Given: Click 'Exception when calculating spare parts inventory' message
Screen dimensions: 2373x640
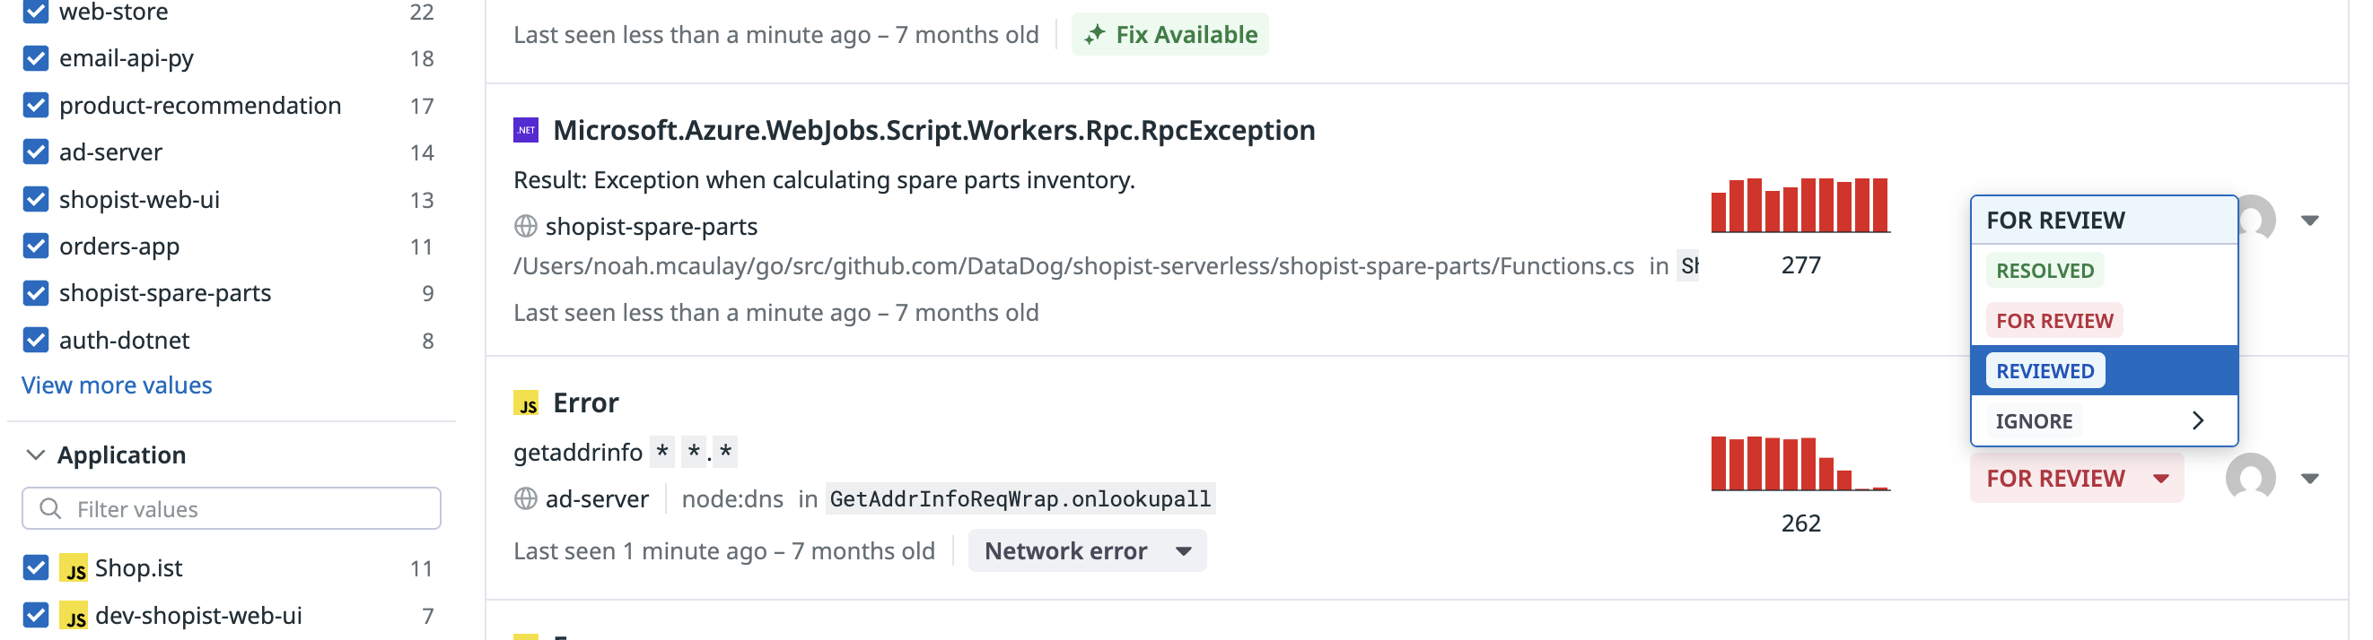Looking at the screenshot, I should 864,180.
